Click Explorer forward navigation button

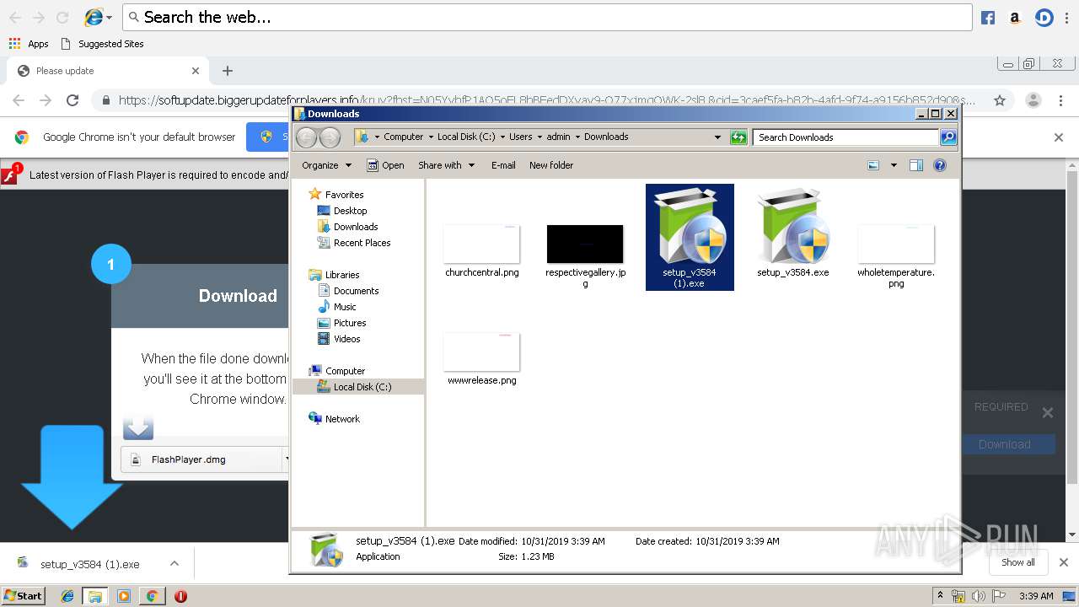point(330,137)
